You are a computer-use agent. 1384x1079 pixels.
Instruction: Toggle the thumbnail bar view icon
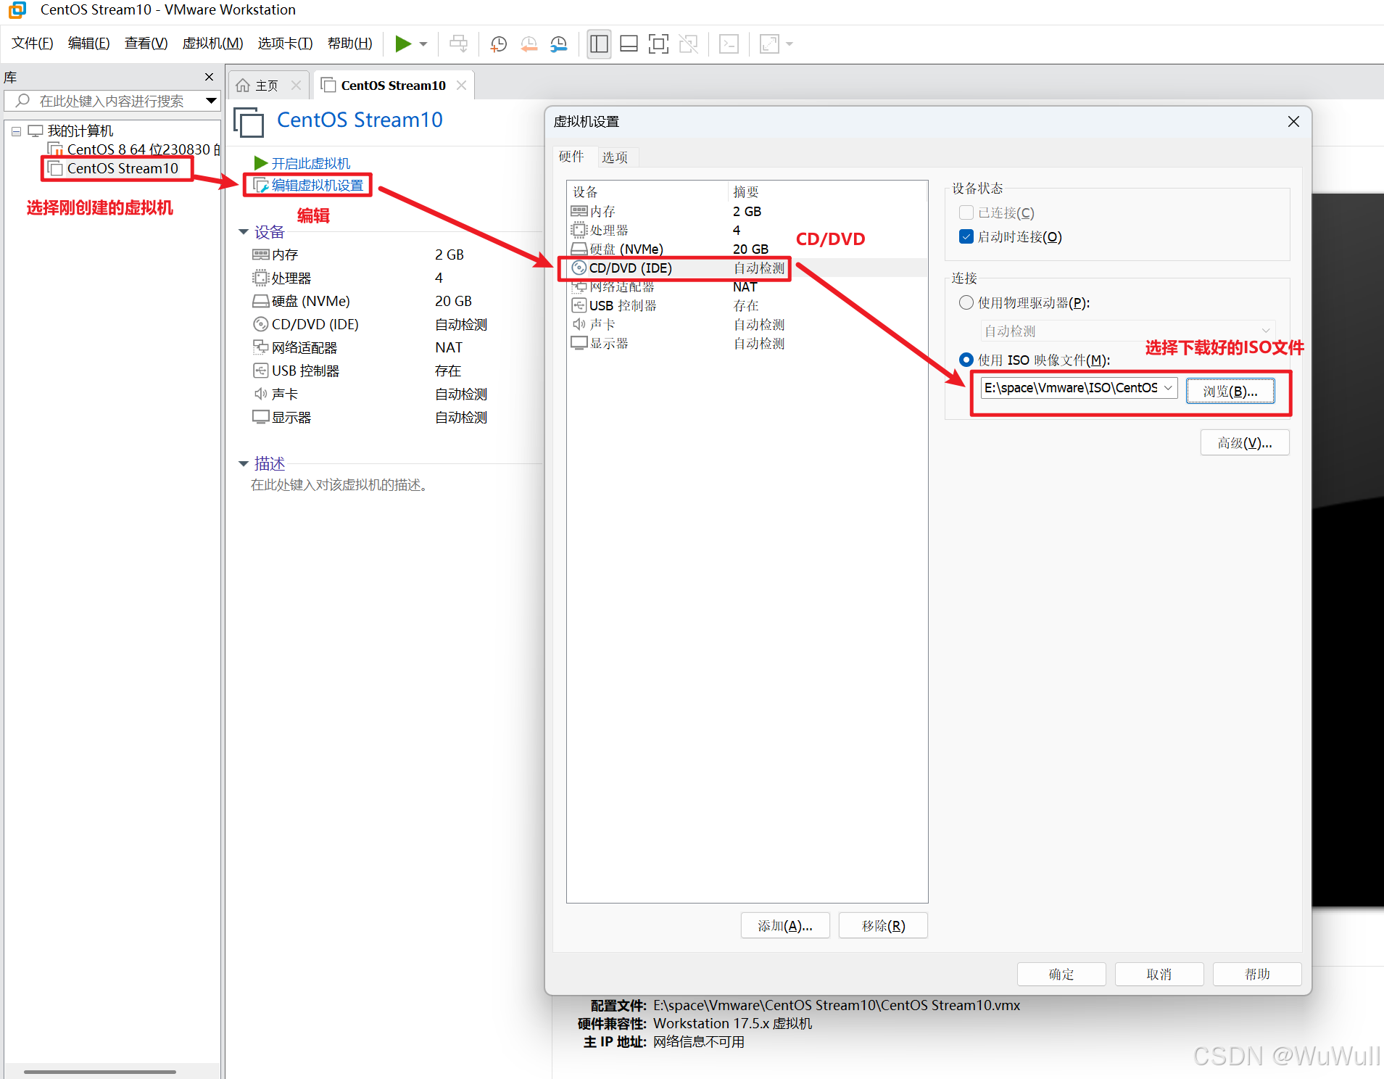coord(629,44)
